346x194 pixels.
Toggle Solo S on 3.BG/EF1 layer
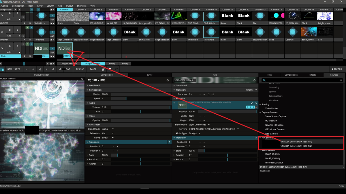coord(17,13)
